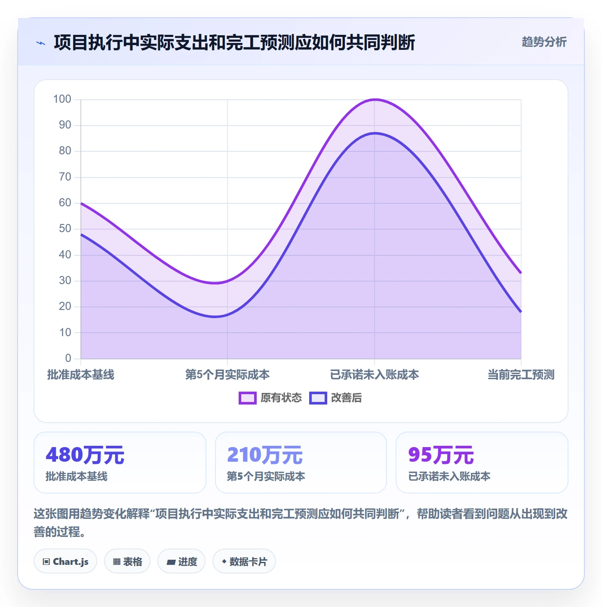The image size is (602, 607).
Task: Click the 批准成本基线 x-axis label
Action: click(81, 375)
